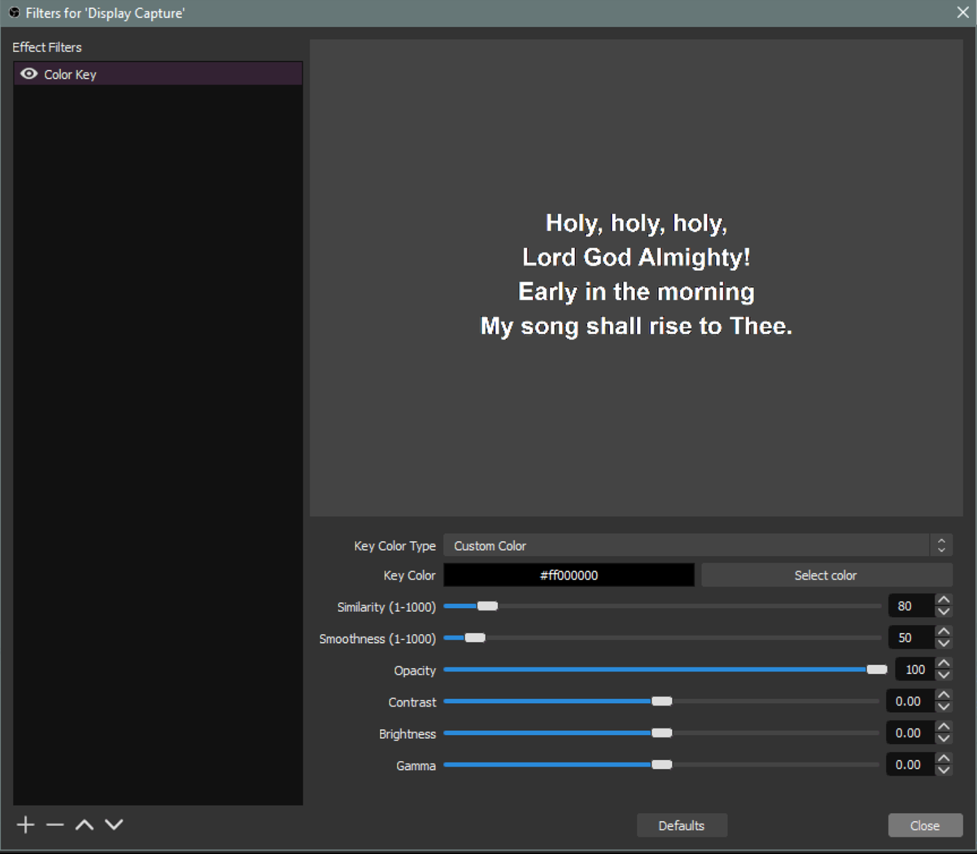Click the Key Color swatch #ff000000
The width and height of the screenshot is (977, 854).
pos(569,575)
